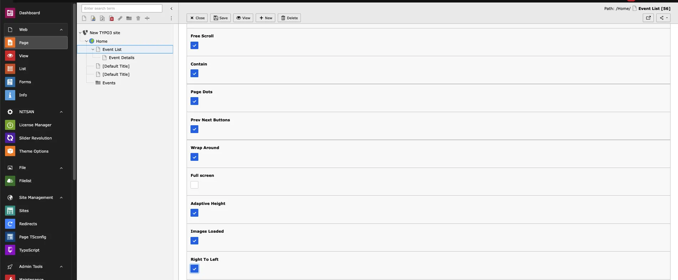This screenshot has height=280, width=678.
Task: Enable the Full screen checkbox
Action: 194,185
